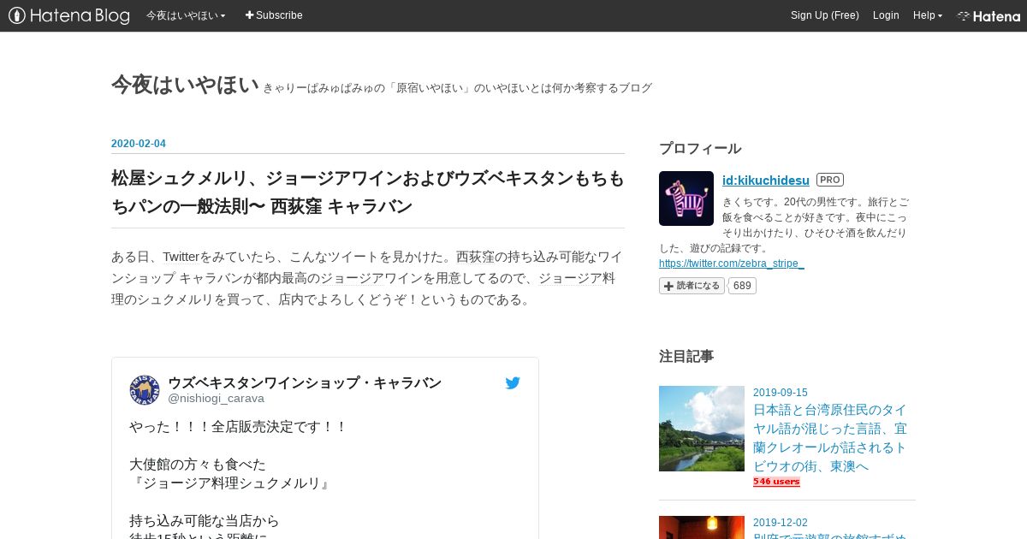Click the Twitter bird icon in tweet
This screenshot has height=539, width=1027.
(x=513, y=383)
